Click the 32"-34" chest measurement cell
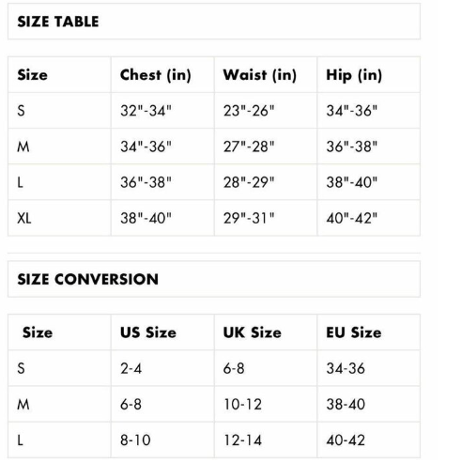Image resolution: width=461 pixels, height=463 pixels. [x=146, y=111]
